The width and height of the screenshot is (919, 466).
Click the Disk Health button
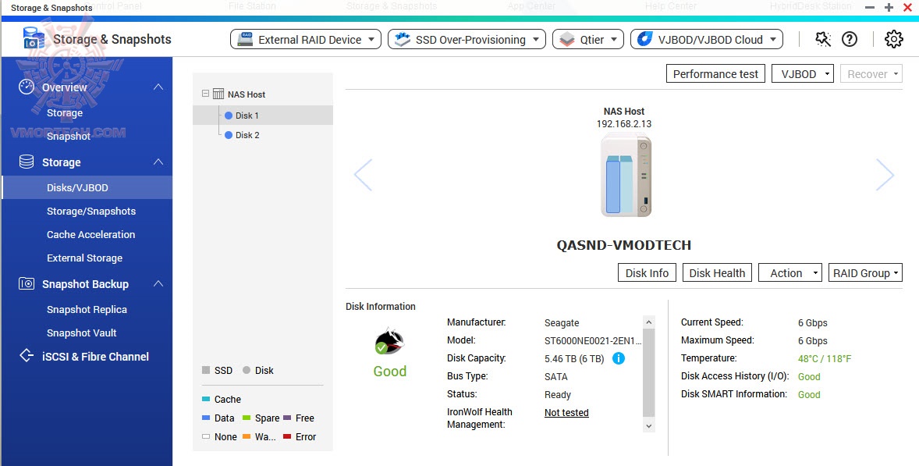(717, 272)
